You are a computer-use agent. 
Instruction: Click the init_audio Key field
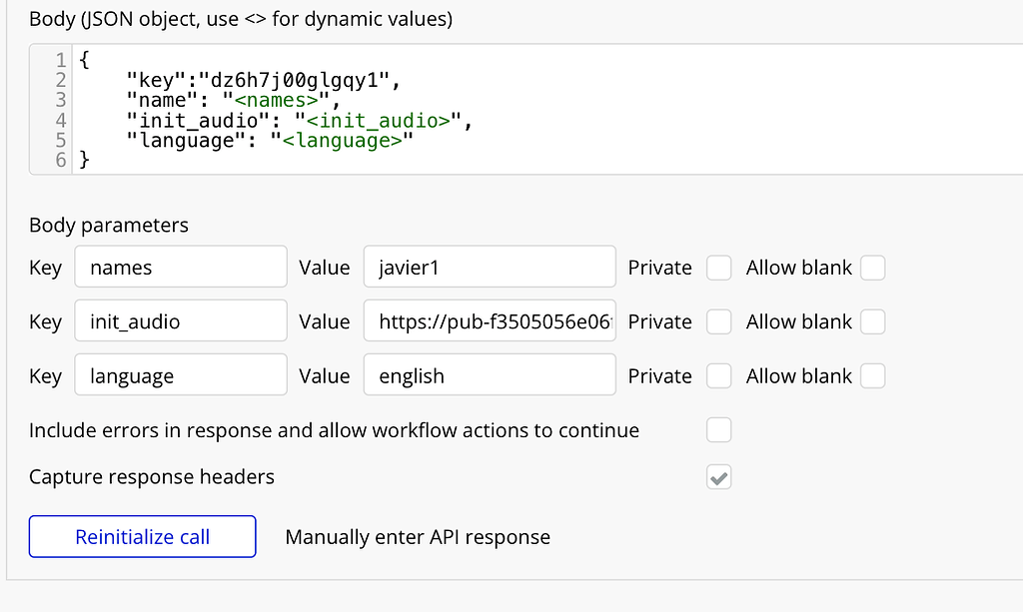click(x=180, y=320)
